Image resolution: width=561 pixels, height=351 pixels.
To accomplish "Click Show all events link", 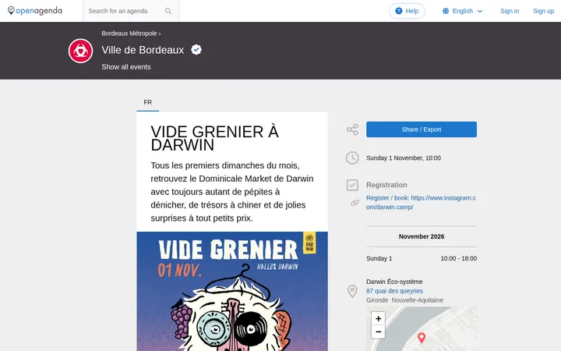I will (x=126, y=67).
